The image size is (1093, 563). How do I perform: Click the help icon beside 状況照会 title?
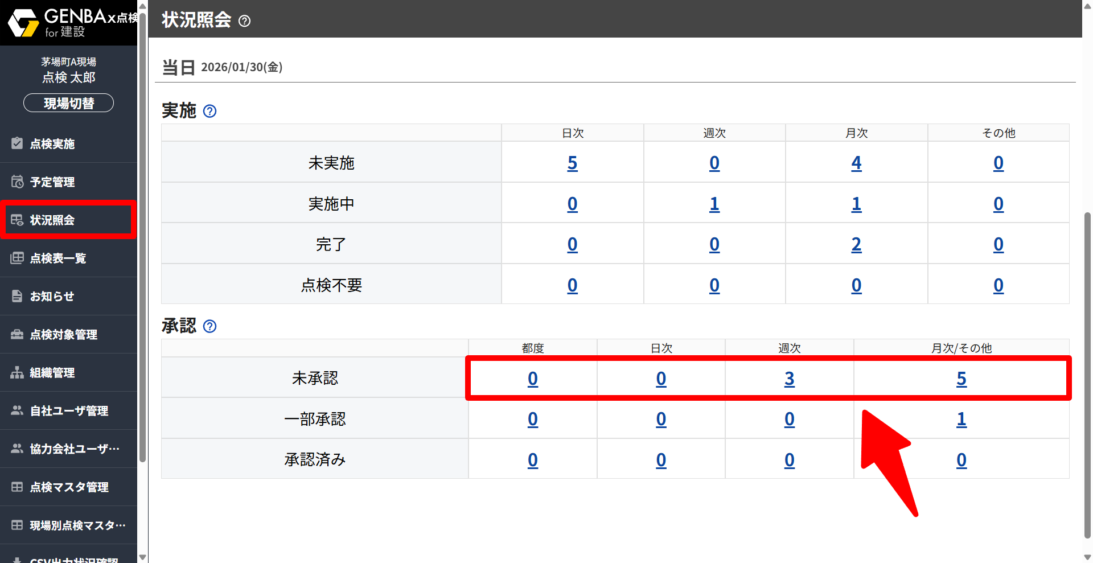[244, 21]
